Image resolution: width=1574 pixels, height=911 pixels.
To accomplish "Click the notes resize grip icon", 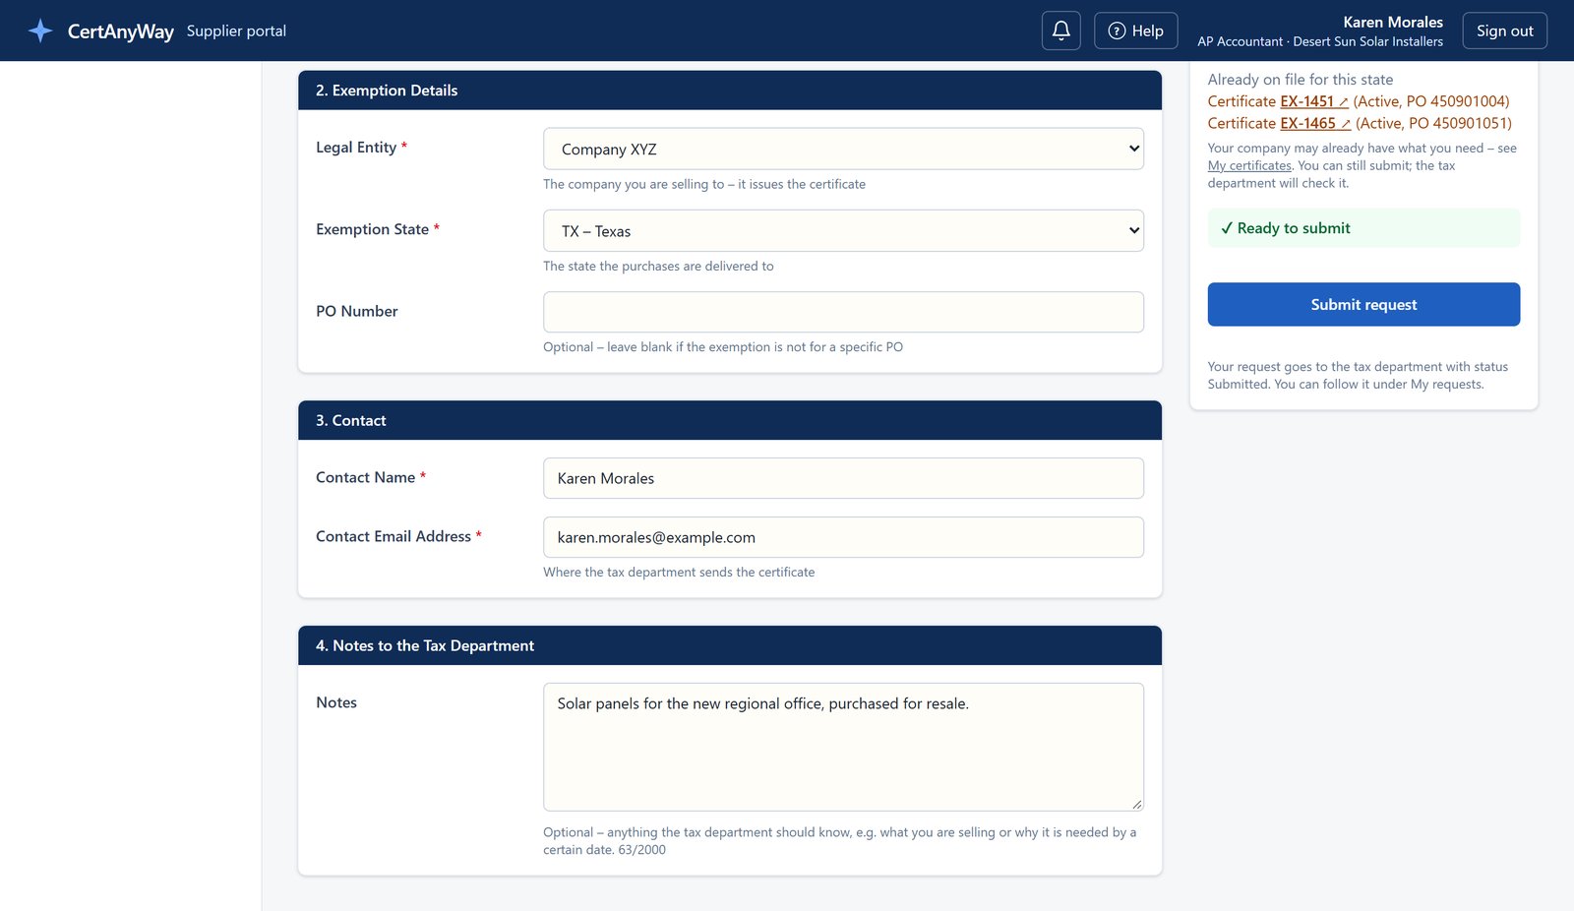I will pyautogui.click(x=1136, y=804).
